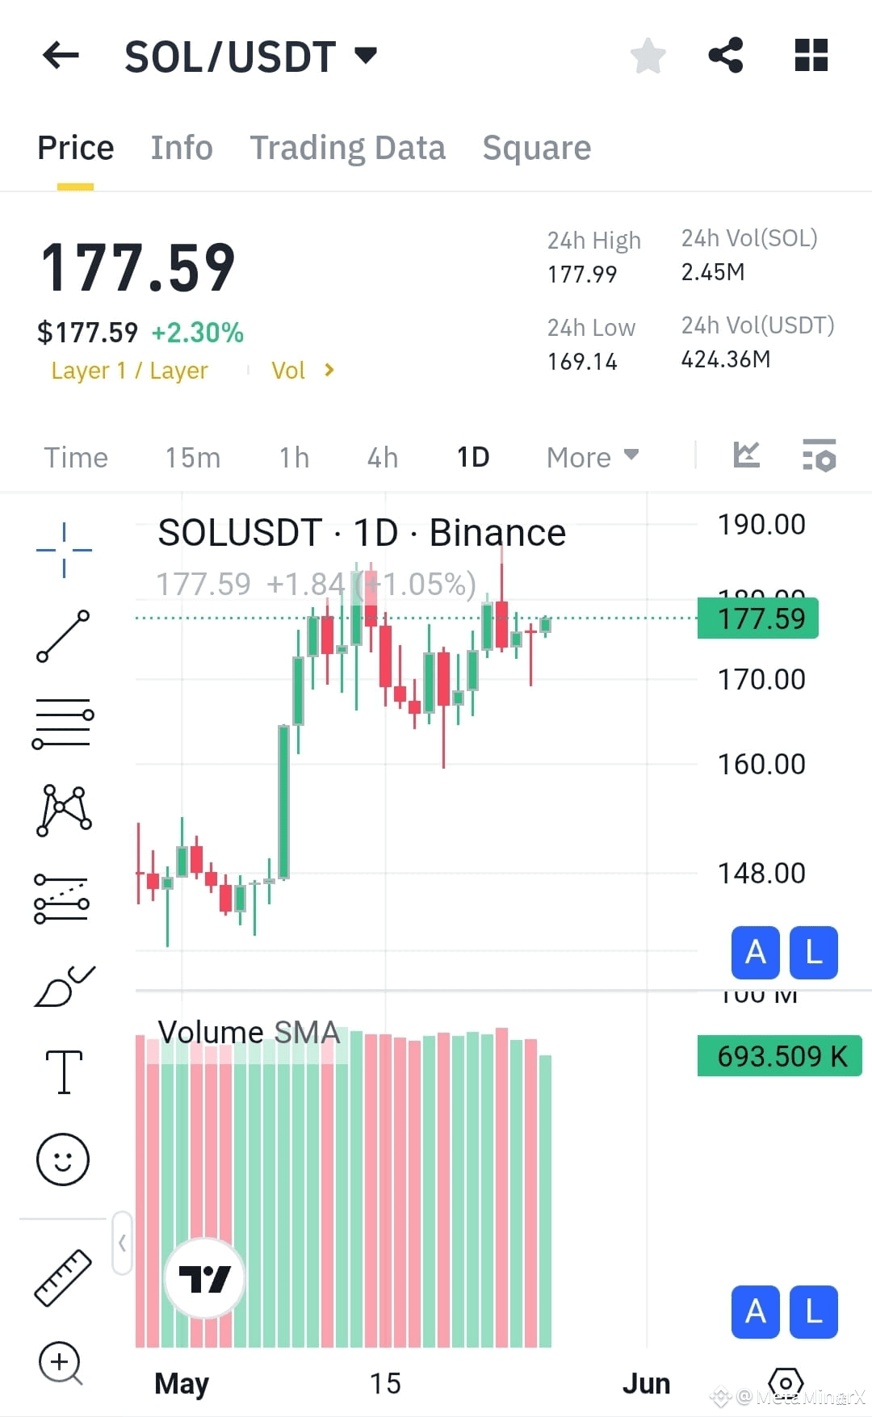
Task: Select the text annotation tool
Action: pyautogui.click(x=64, y=1072)
